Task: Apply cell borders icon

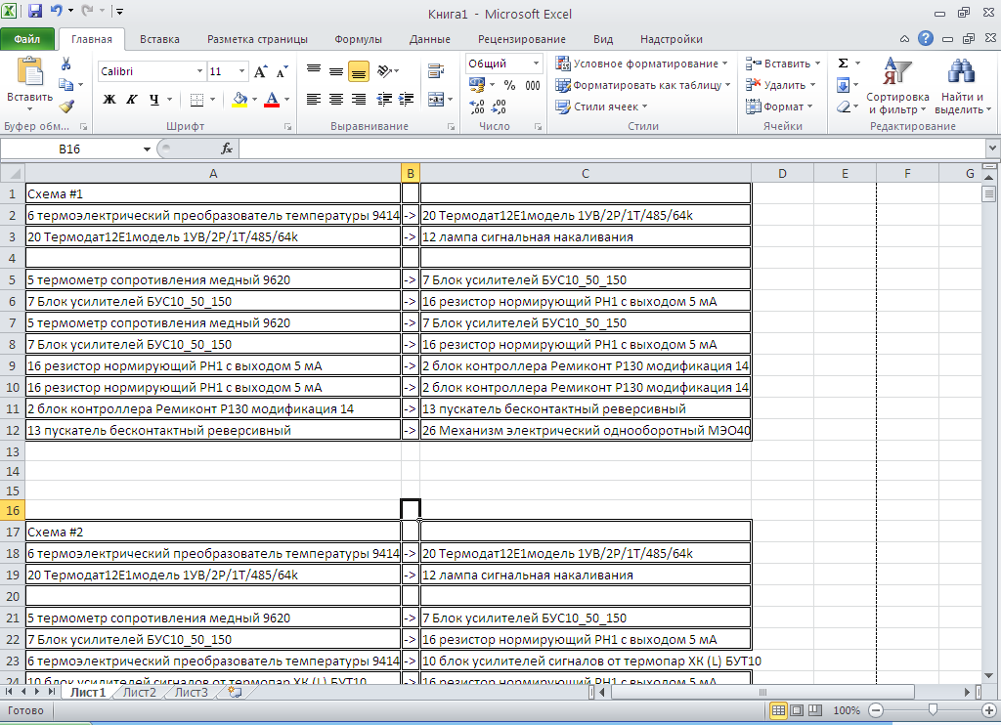Action: pyautogui.click(x=197, y=100)
